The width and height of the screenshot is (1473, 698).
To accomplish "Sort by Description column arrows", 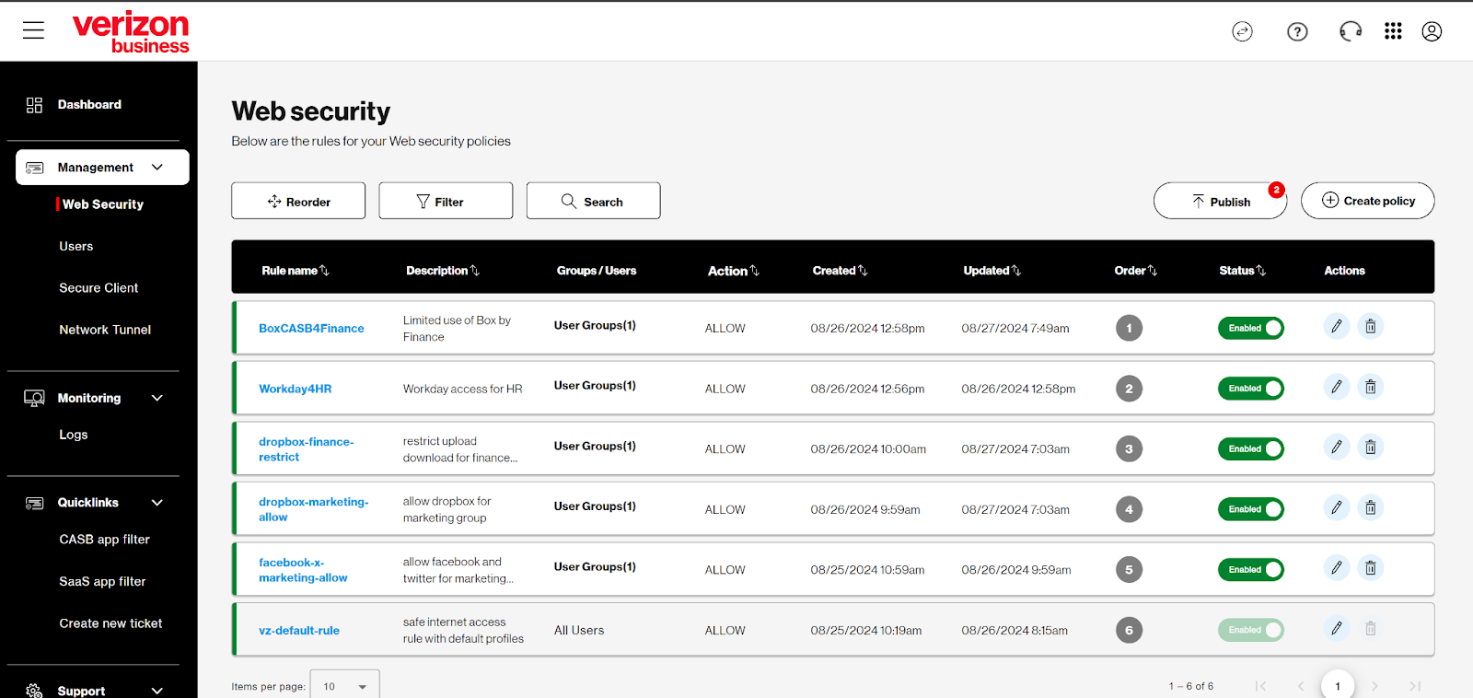I will [x=475, y=271].
